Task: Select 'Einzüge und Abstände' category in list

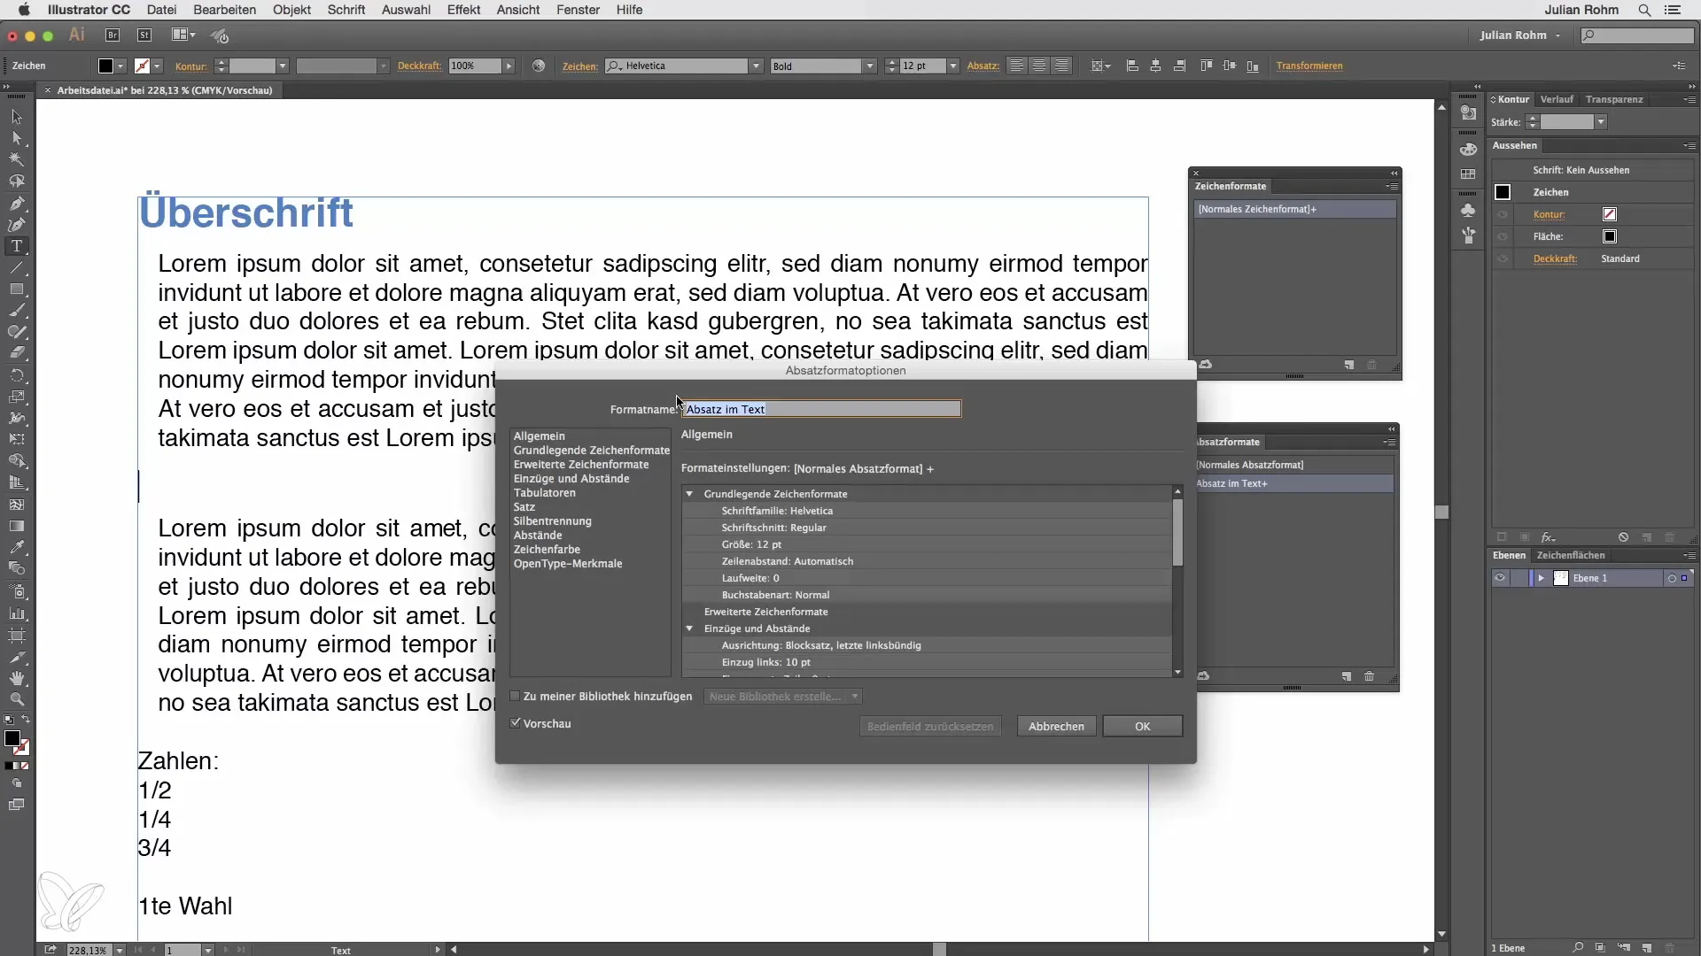Action: tap(571, 479)
